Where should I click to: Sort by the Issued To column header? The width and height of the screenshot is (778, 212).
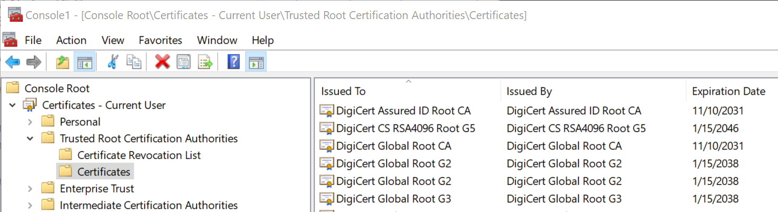coord(408,91)
